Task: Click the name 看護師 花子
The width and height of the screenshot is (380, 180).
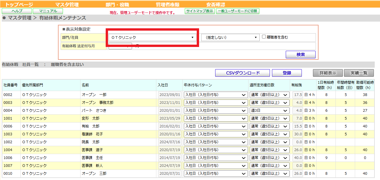Action: [x=92, y=134]
